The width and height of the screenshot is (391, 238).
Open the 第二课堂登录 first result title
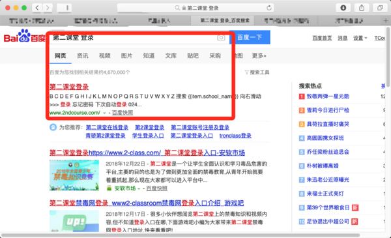click(x=69, y=87)
